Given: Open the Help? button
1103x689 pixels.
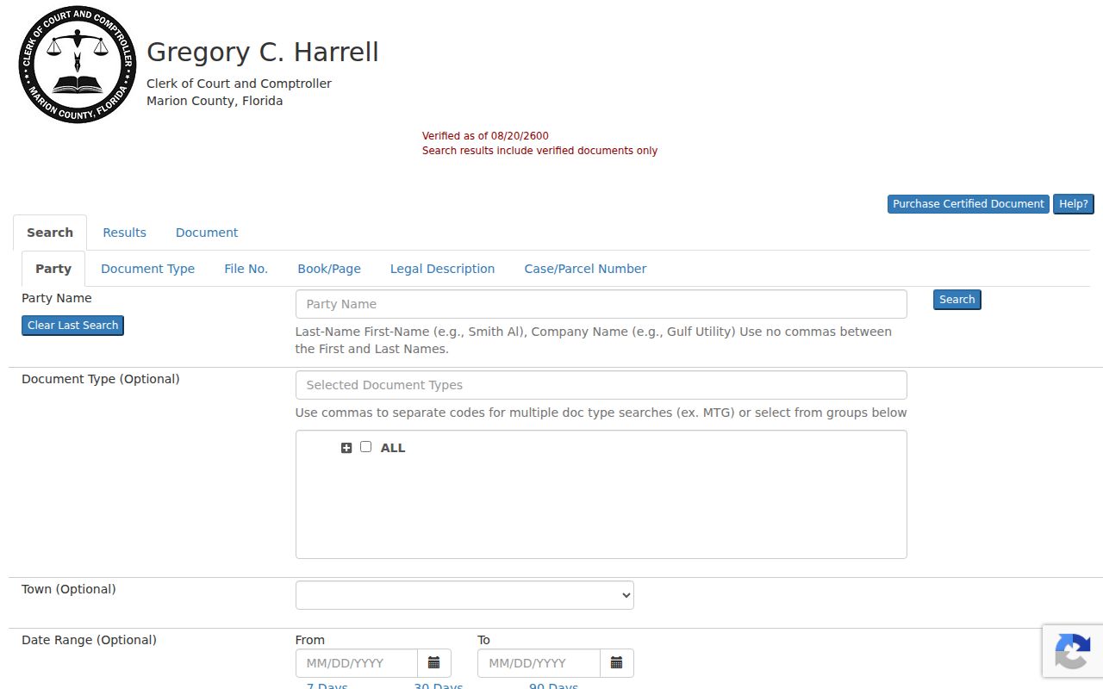Looking at the screenshot, I should coord(1074,204).
